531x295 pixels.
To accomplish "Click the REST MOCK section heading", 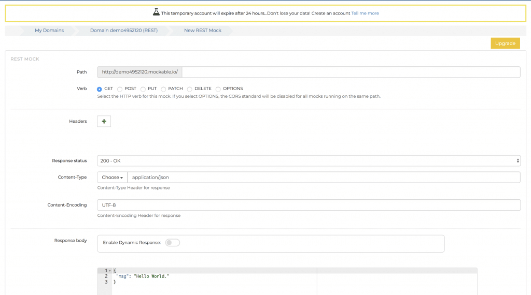I will point(25,59).
